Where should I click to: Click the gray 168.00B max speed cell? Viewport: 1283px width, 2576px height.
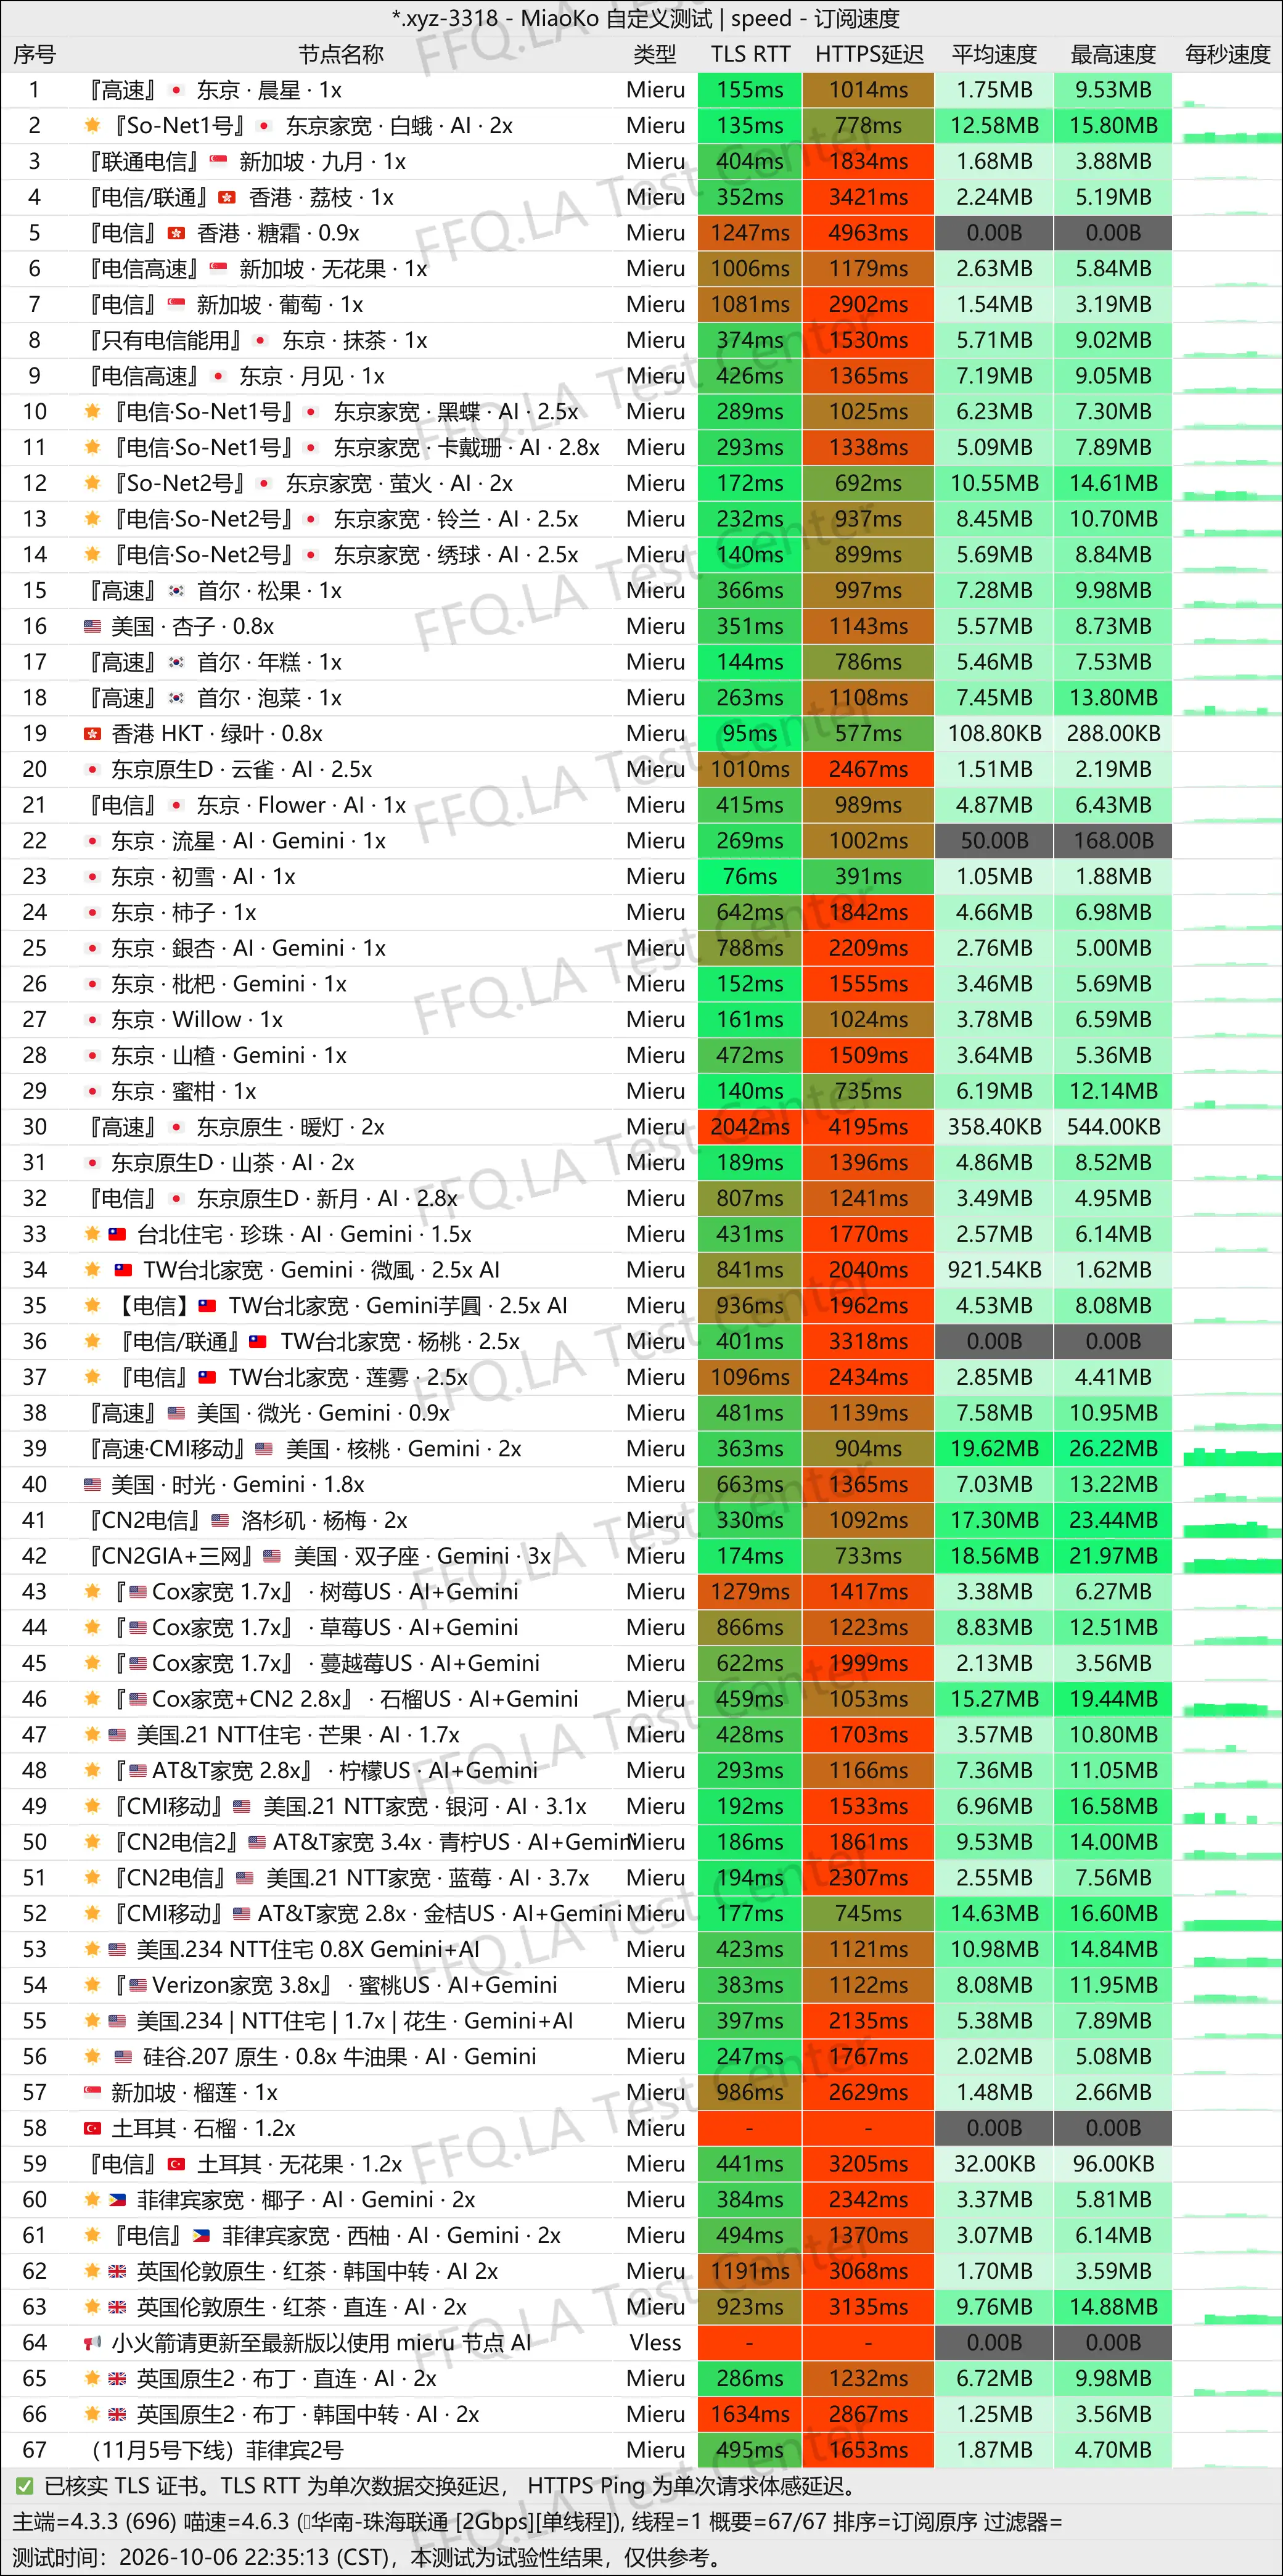[x=1113, y=841]
